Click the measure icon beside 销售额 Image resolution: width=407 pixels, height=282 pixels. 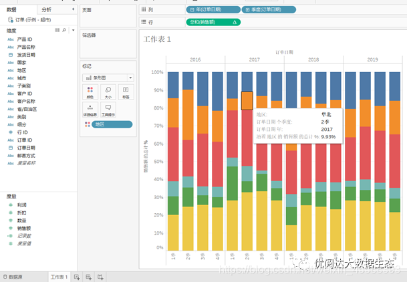coord(11,229)
